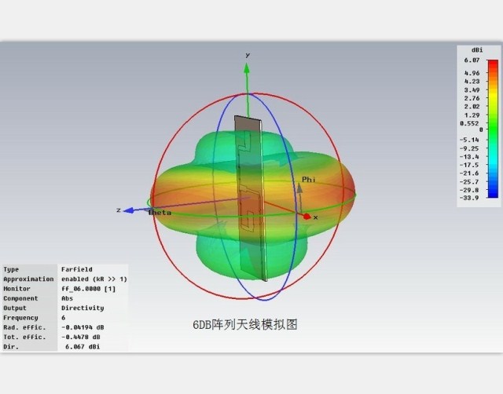Viewport: 503px width, 394px height.
Task: Click the 'Frequency' row label
Action: tap(20, 318)
